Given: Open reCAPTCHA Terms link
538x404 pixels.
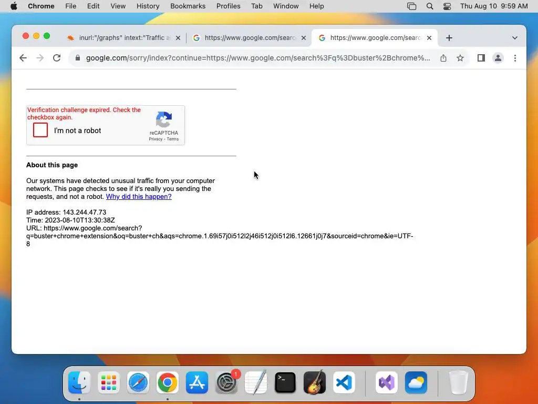Looking at the screenshot, I should coord(172,139).
